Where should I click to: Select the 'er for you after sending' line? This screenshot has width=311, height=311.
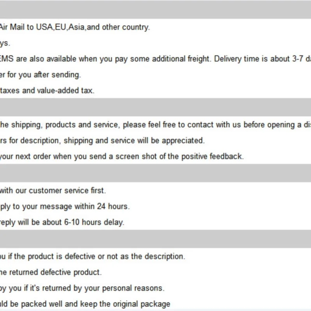click(40, 75)
